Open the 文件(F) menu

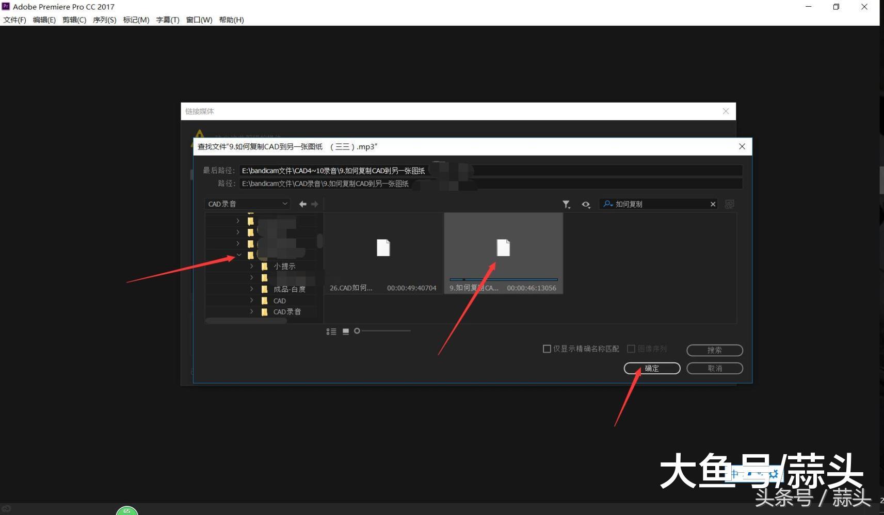click(x=14, y=20)
